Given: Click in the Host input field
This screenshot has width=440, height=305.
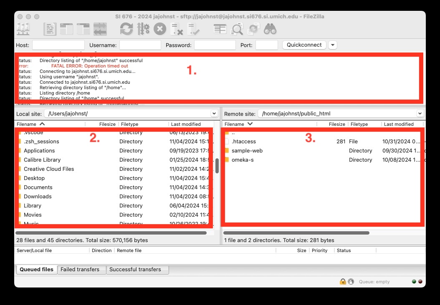Looking at the screenshot, I should (58, 45).
